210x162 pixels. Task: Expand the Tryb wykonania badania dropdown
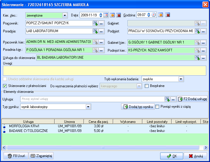(181, 79)
